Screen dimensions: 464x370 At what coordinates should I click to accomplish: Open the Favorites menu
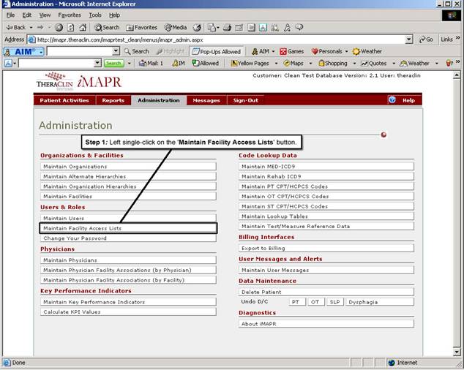70,15
